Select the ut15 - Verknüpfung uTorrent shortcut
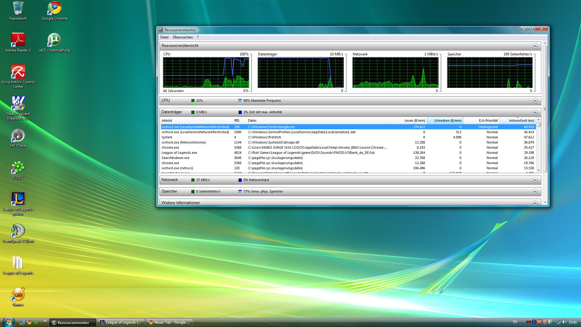 [x=54, y=42]
